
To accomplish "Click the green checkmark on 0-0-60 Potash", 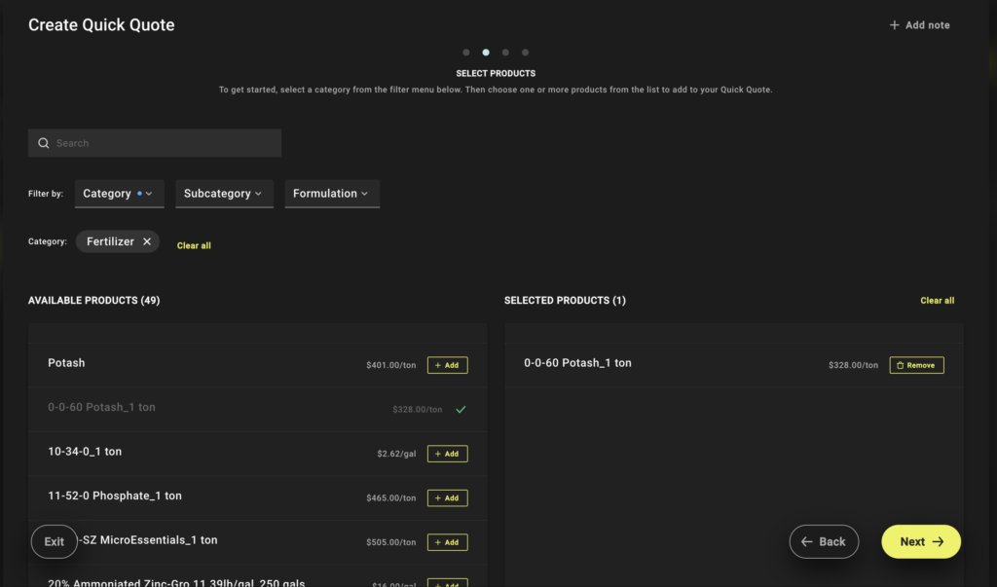I will 461,409.
